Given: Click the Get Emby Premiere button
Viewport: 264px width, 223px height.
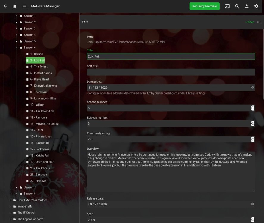Looking at the screenshot, I should click(x=204, y=6).
